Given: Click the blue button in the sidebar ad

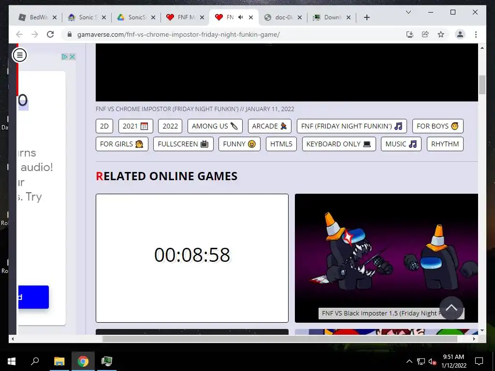Looking at the screenshot, I should pyautogui.click(x=33, y=297).
